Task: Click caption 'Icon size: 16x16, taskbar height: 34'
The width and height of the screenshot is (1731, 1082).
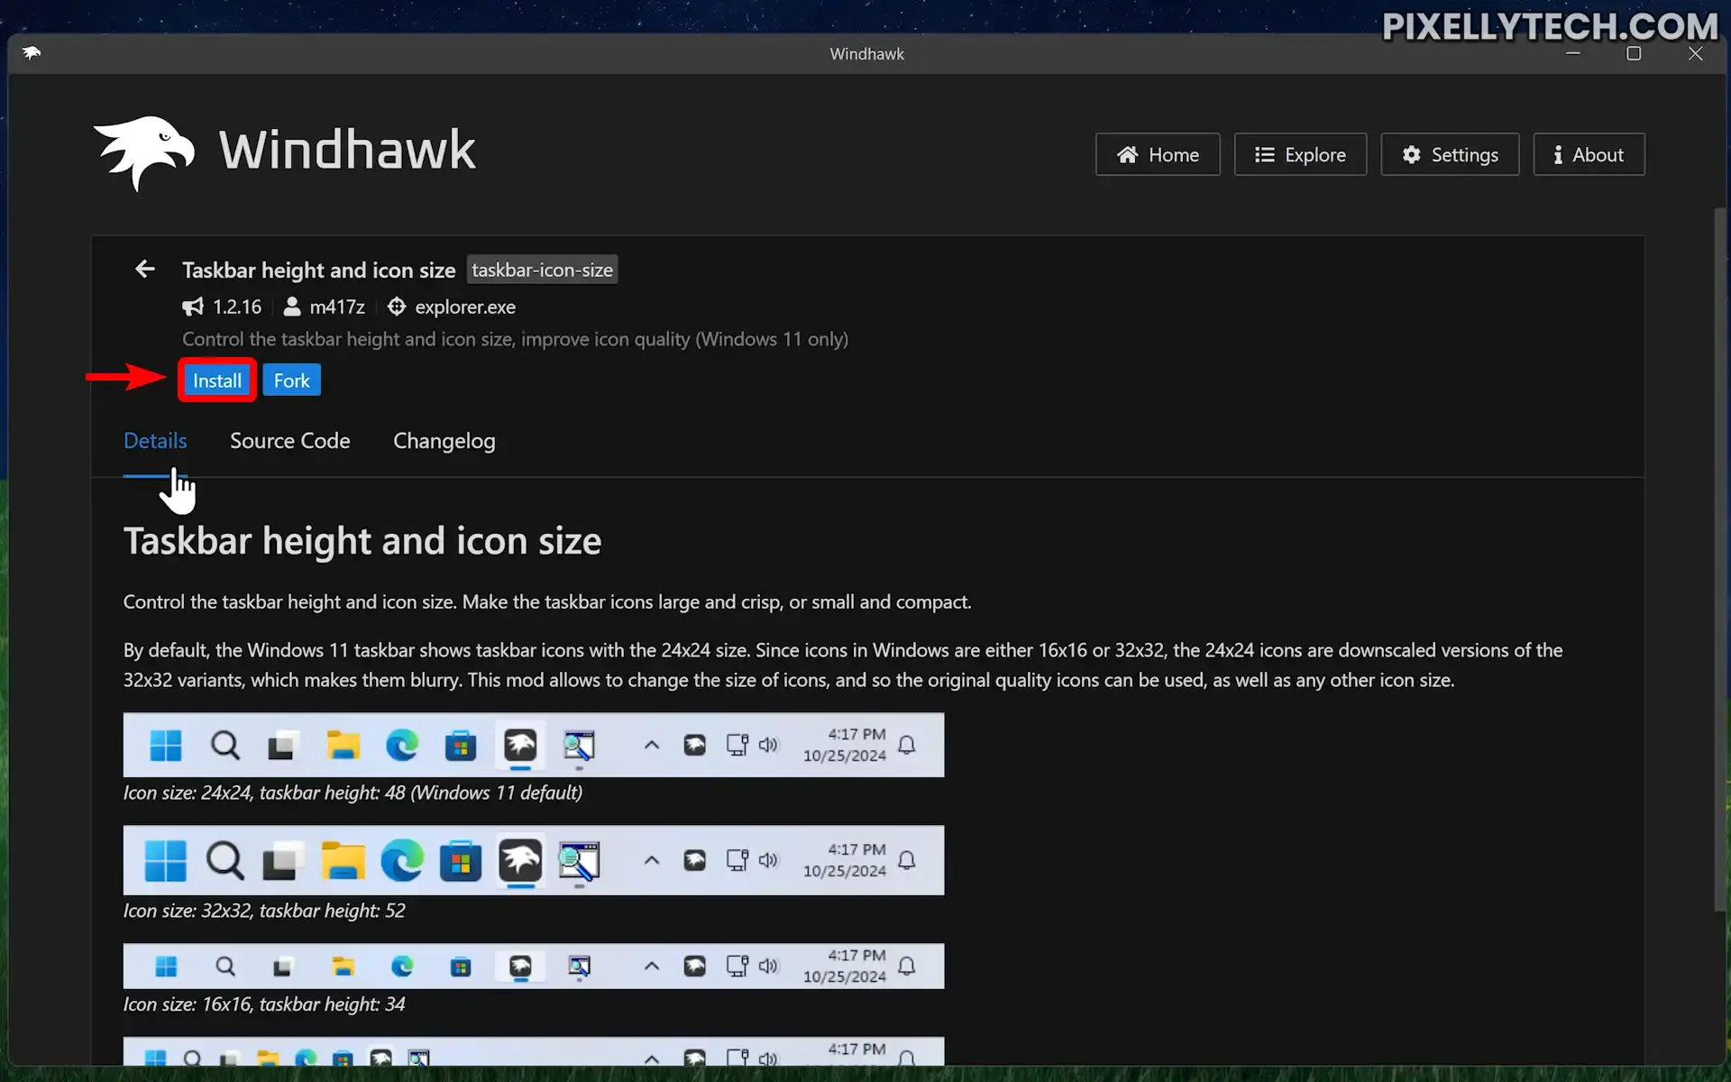Action: 264,1004
